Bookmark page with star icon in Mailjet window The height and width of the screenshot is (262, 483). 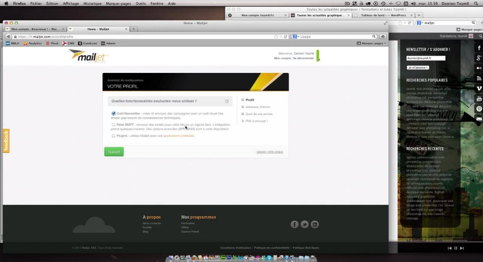point(275,37)
